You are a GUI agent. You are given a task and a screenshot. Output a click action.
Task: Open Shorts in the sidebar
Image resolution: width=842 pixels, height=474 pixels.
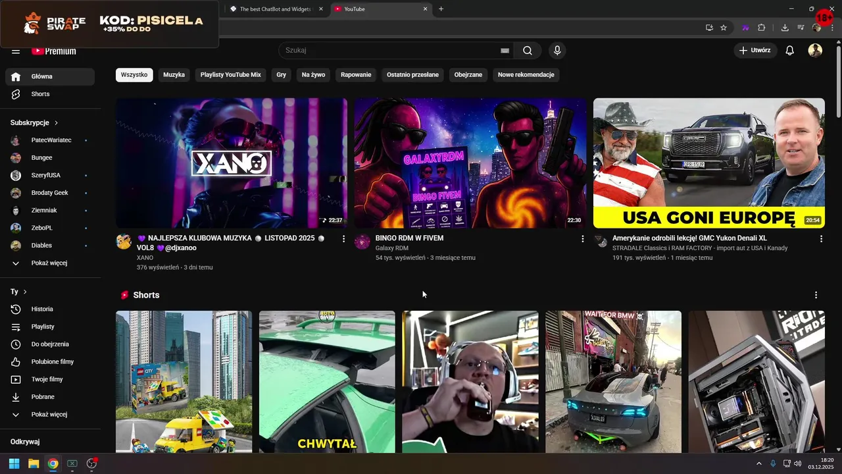[x=50, y=94]
